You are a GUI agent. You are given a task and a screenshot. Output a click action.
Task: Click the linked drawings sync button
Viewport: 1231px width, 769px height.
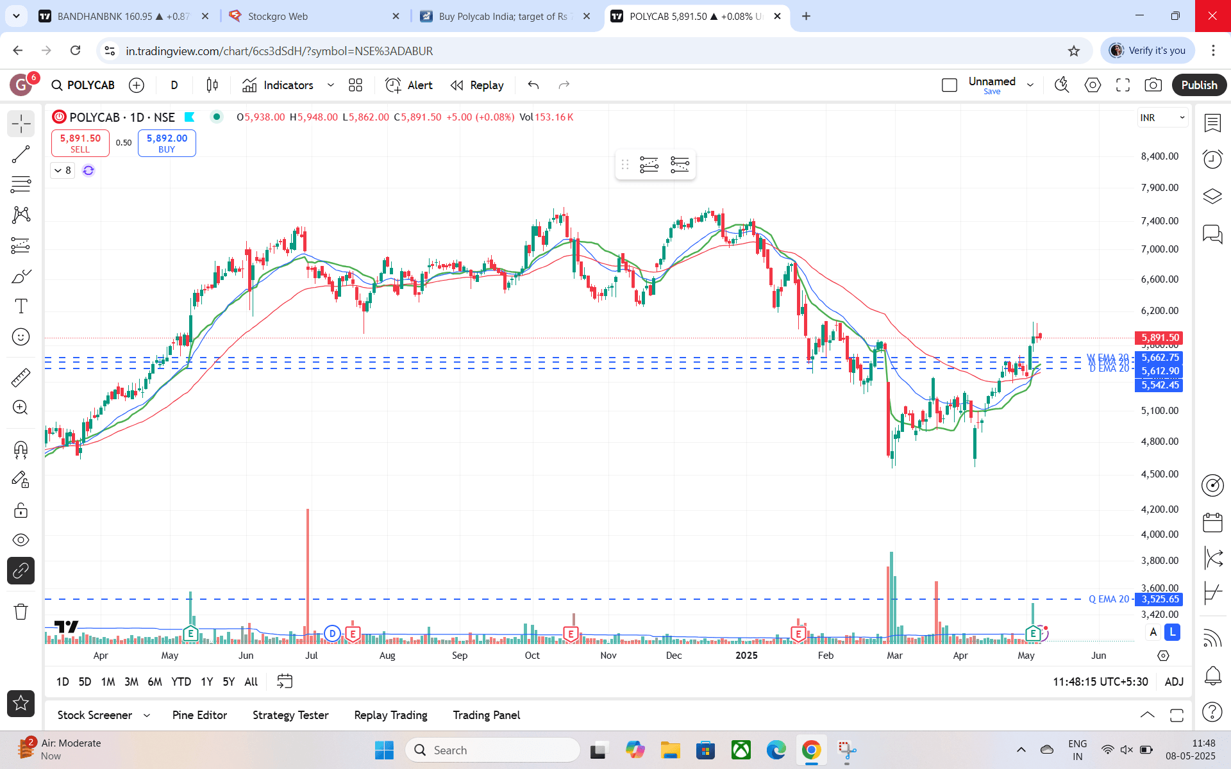[21, 570]
